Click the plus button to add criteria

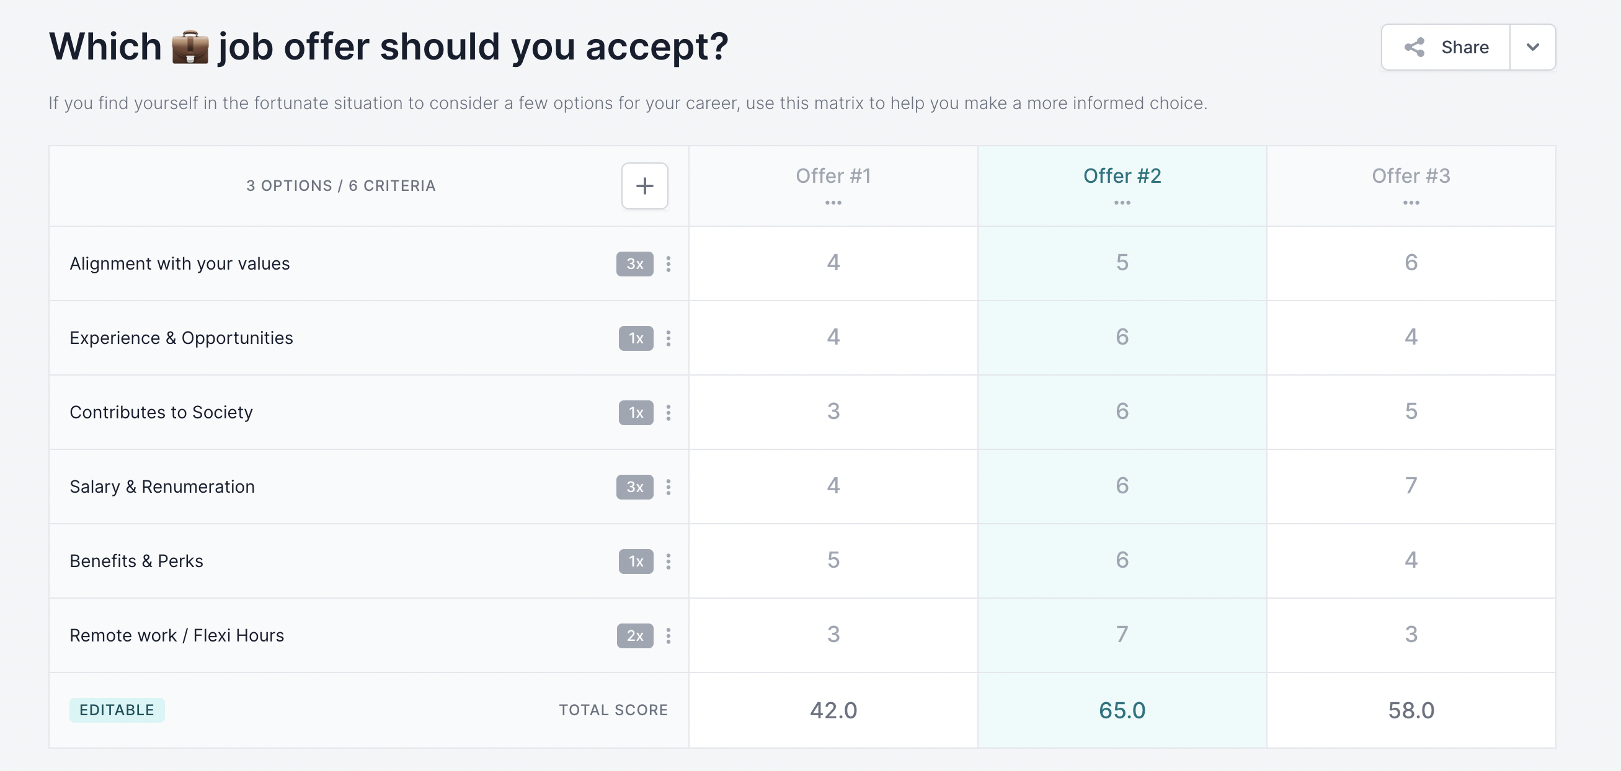pyautogui.click(x=644, y=185)
